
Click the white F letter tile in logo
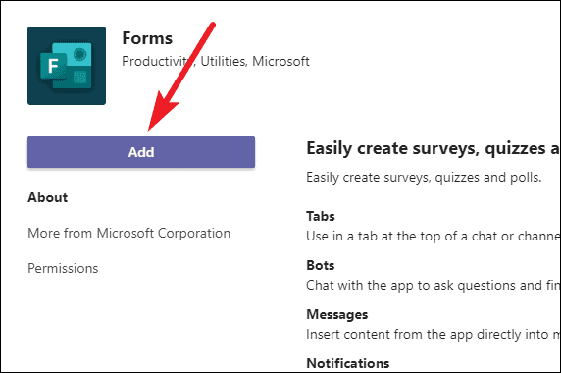(53, 66)
